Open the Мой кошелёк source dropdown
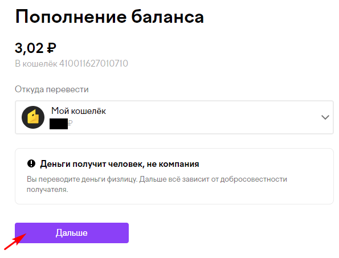This screenshot has width=339, height=258. (x=174, y=117)
